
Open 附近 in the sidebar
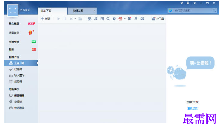(11, 50)
